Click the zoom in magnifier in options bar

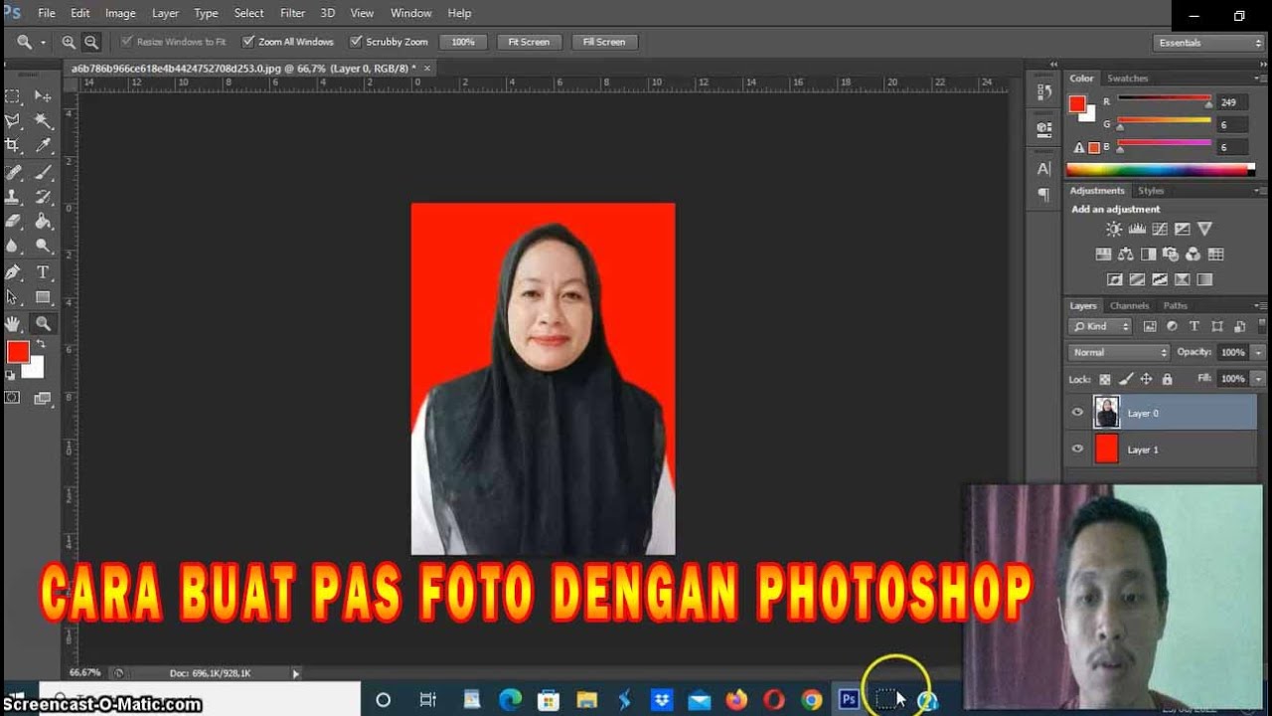point(69,42)
